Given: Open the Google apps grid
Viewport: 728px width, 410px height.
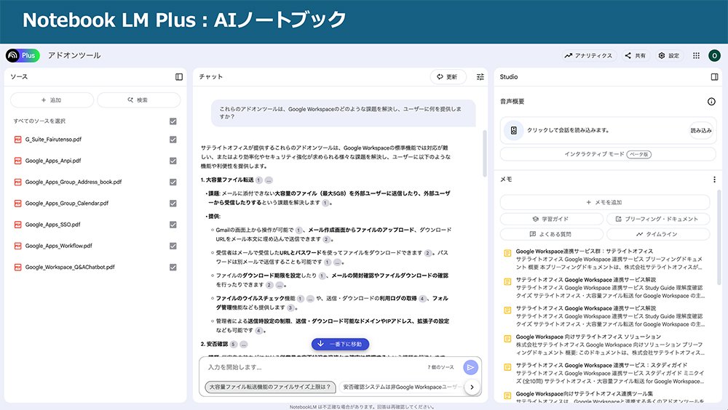Looking at the screenshot, I should (x=696, y=56).
